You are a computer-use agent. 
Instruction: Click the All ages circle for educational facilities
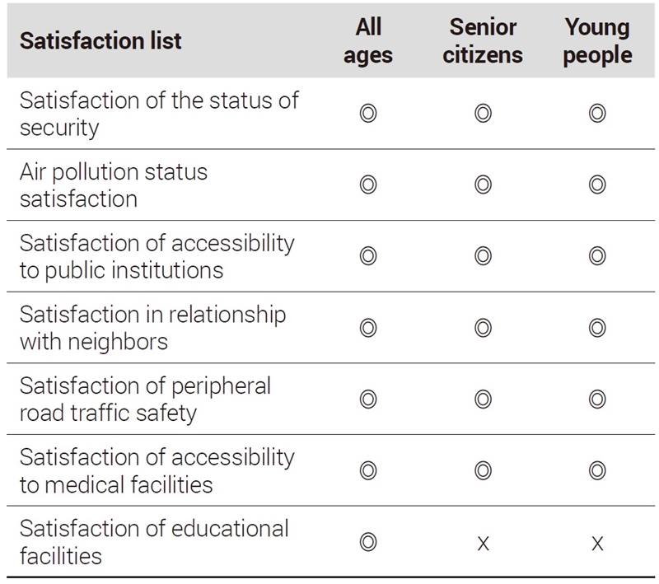tap(368, 542)
